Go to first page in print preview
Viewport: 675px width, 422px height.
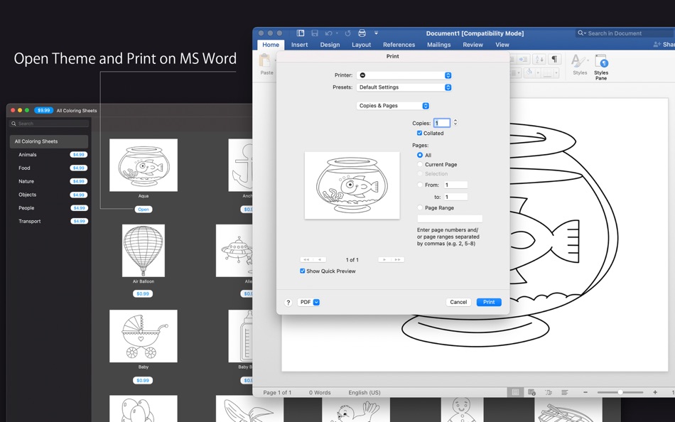point(306,259)
